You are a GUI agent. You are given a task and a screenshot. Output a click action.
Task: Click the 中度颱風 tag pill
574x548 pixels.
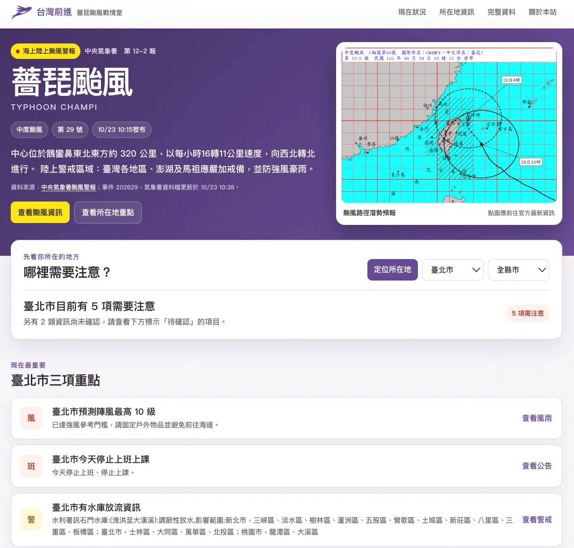[29, 130]
